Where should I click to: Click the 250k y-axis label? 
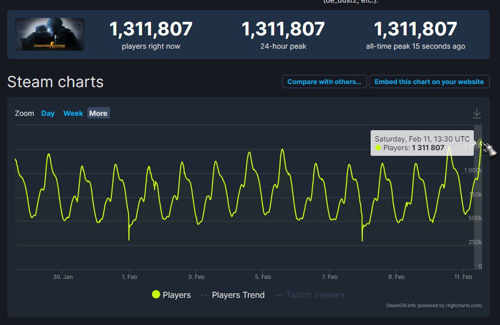(x=475, y=242)
